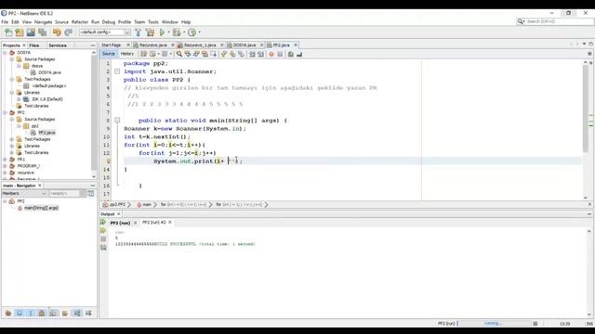Minimize the Projects panel
Image resolution: width=595 pixels, height=334 pixels.
pos(93,45)
